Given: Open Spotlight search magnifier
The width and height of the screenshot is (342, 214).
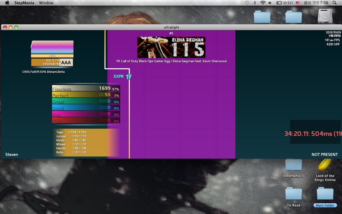Looking at the screenshot, I should click(335, 3).
